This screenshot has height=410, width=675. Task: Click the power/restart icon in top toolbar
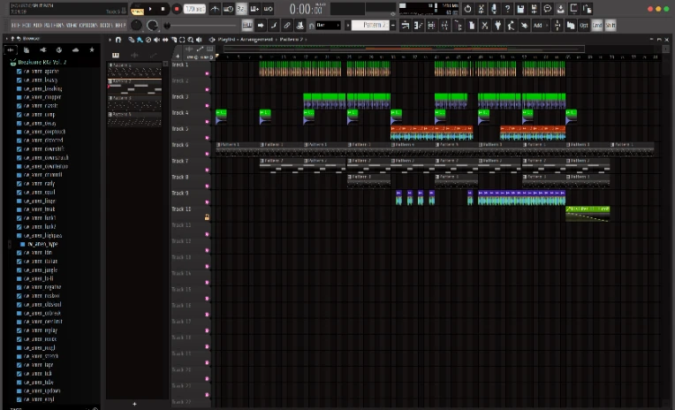467,9
